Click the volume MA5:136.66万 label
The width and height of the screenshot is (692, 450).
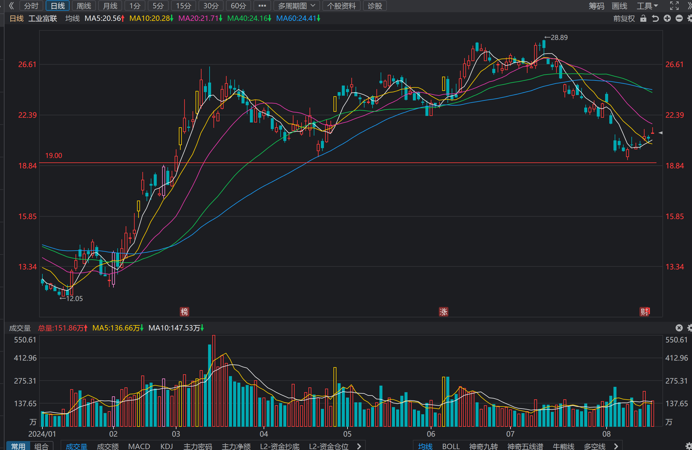pos(118,328)
